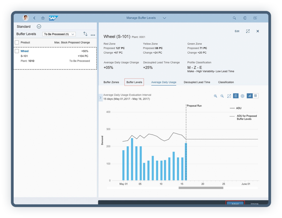Sort the buffer levels list
Screen dimensions: 282x218
point(85,34)
